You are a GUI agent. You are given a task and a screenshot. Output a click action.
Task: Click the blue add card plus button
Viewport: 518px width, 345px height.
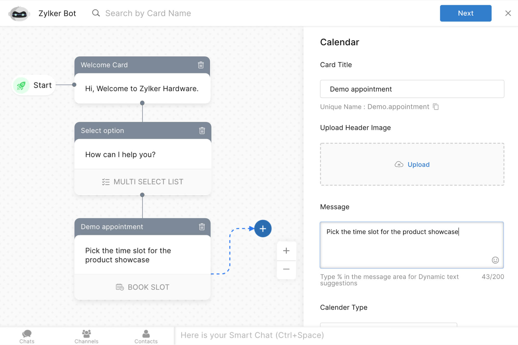pyautogui.click(x=263, y=229)
